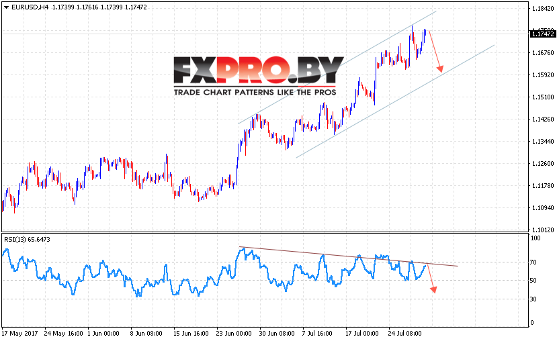Click the 7 Jul 16:00 time label

(317, 334)
